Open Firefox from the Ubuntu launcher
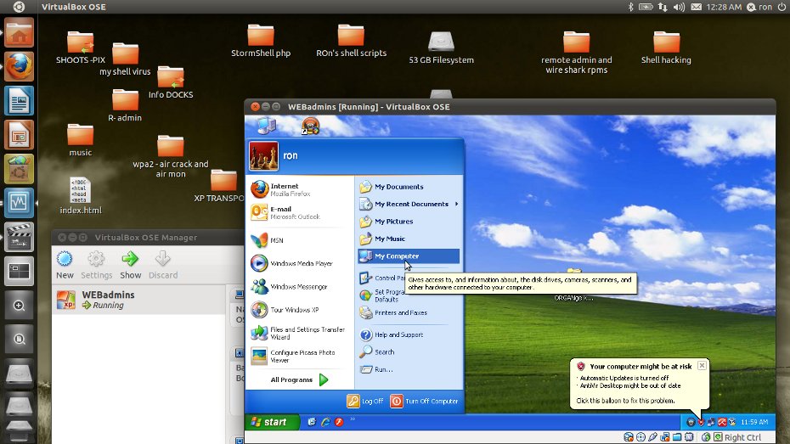 20,66
